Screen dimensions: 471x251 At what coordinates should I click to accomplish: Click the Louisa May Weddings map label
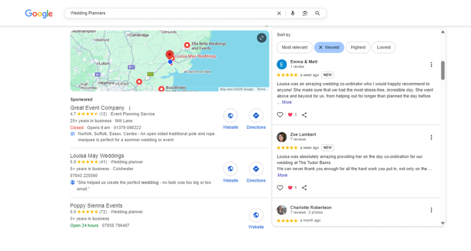point(195,56)
